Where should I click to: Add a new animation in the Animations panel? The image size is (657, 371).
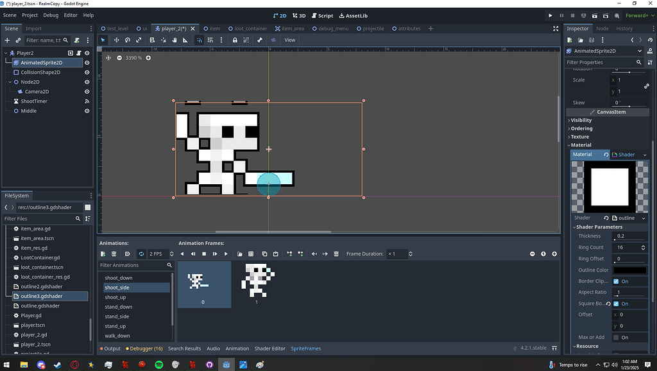point(102,254)
